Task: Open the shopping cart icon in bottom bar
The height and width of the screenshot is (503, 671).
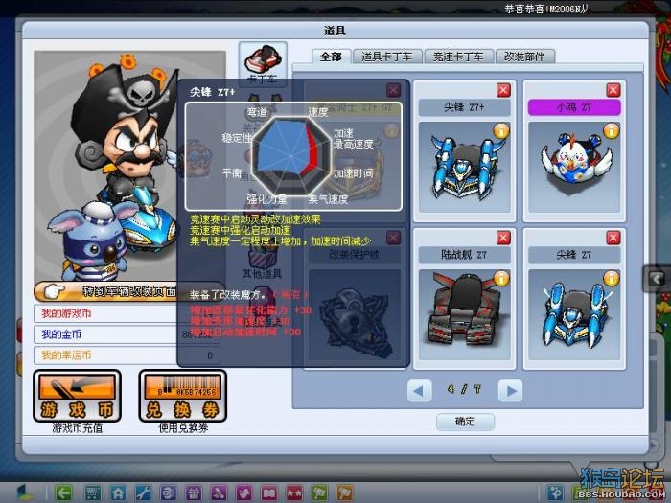Action: click(x=92, y=493)
